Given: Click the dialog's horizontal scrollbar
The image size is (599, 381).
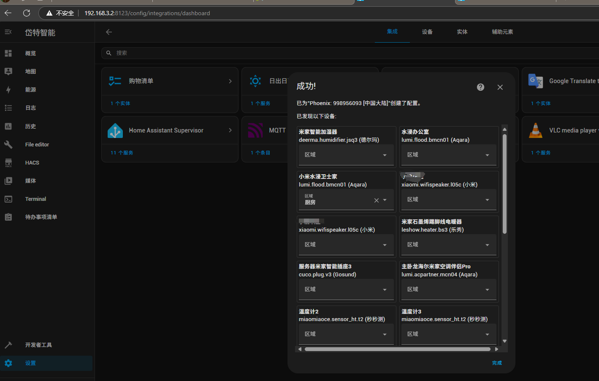Looking at the screenshot, I should point(397,349).
